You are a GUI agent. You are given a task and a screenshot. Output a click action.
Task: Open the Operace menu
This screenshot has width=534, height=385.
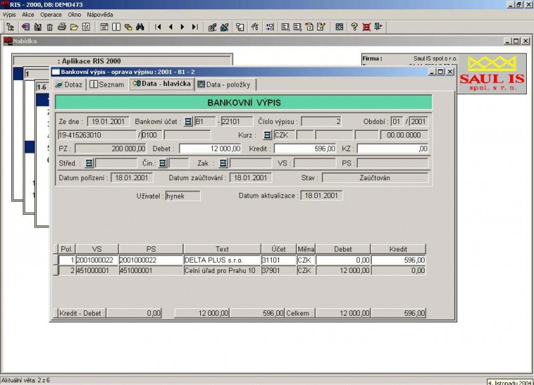(x=50, y=14)
